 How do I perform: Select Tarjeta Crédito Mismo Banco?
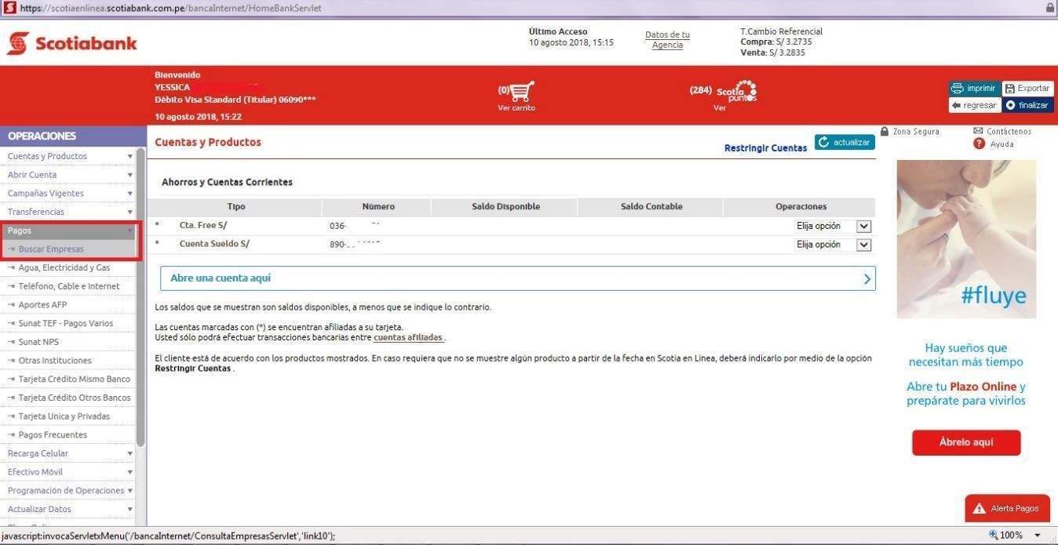click(75, 379)
